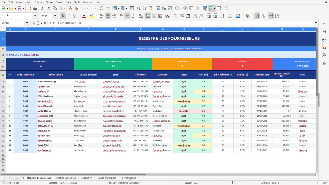Toggle Italic formatting
Image resolution: width=329 pixels, height=185 pixels.
69,16
